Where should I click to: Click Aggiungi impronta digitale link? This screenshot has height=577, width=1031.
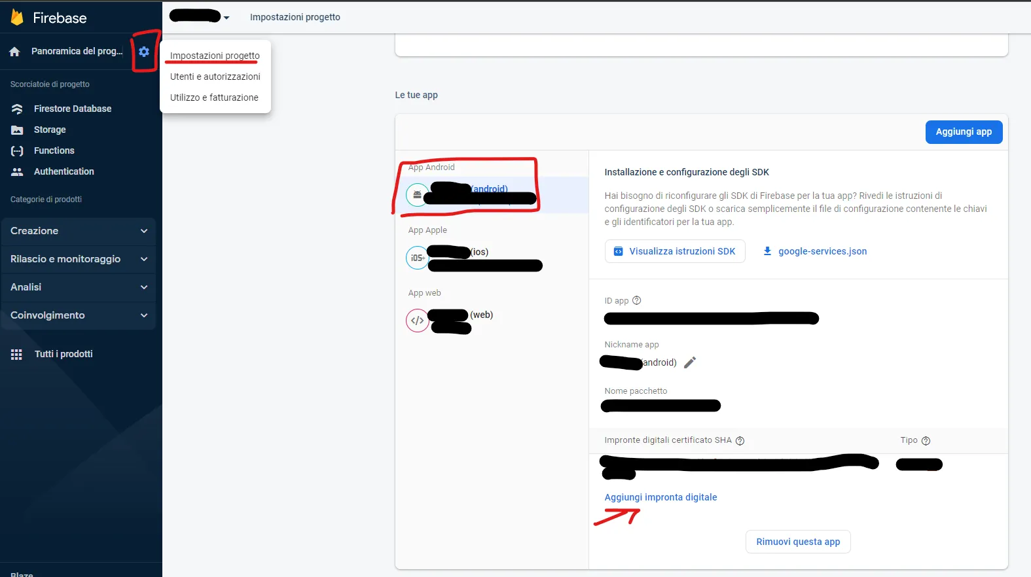point(660,497)
